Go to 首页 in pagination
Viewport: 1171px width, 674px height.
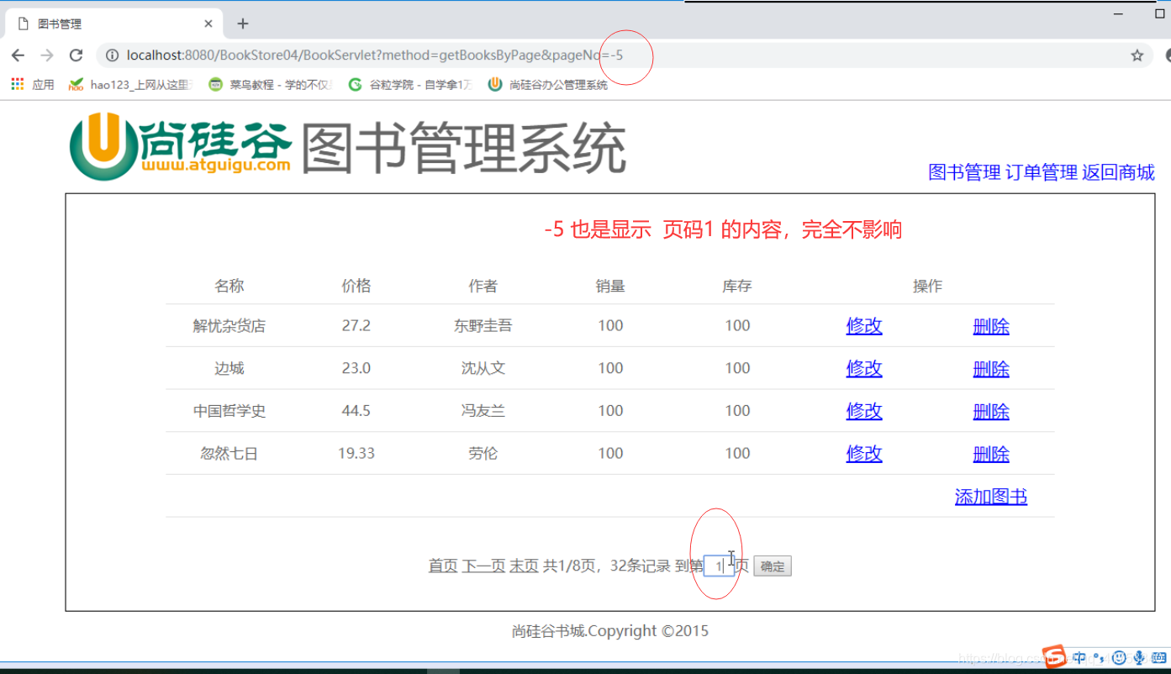tap(443, 566)
